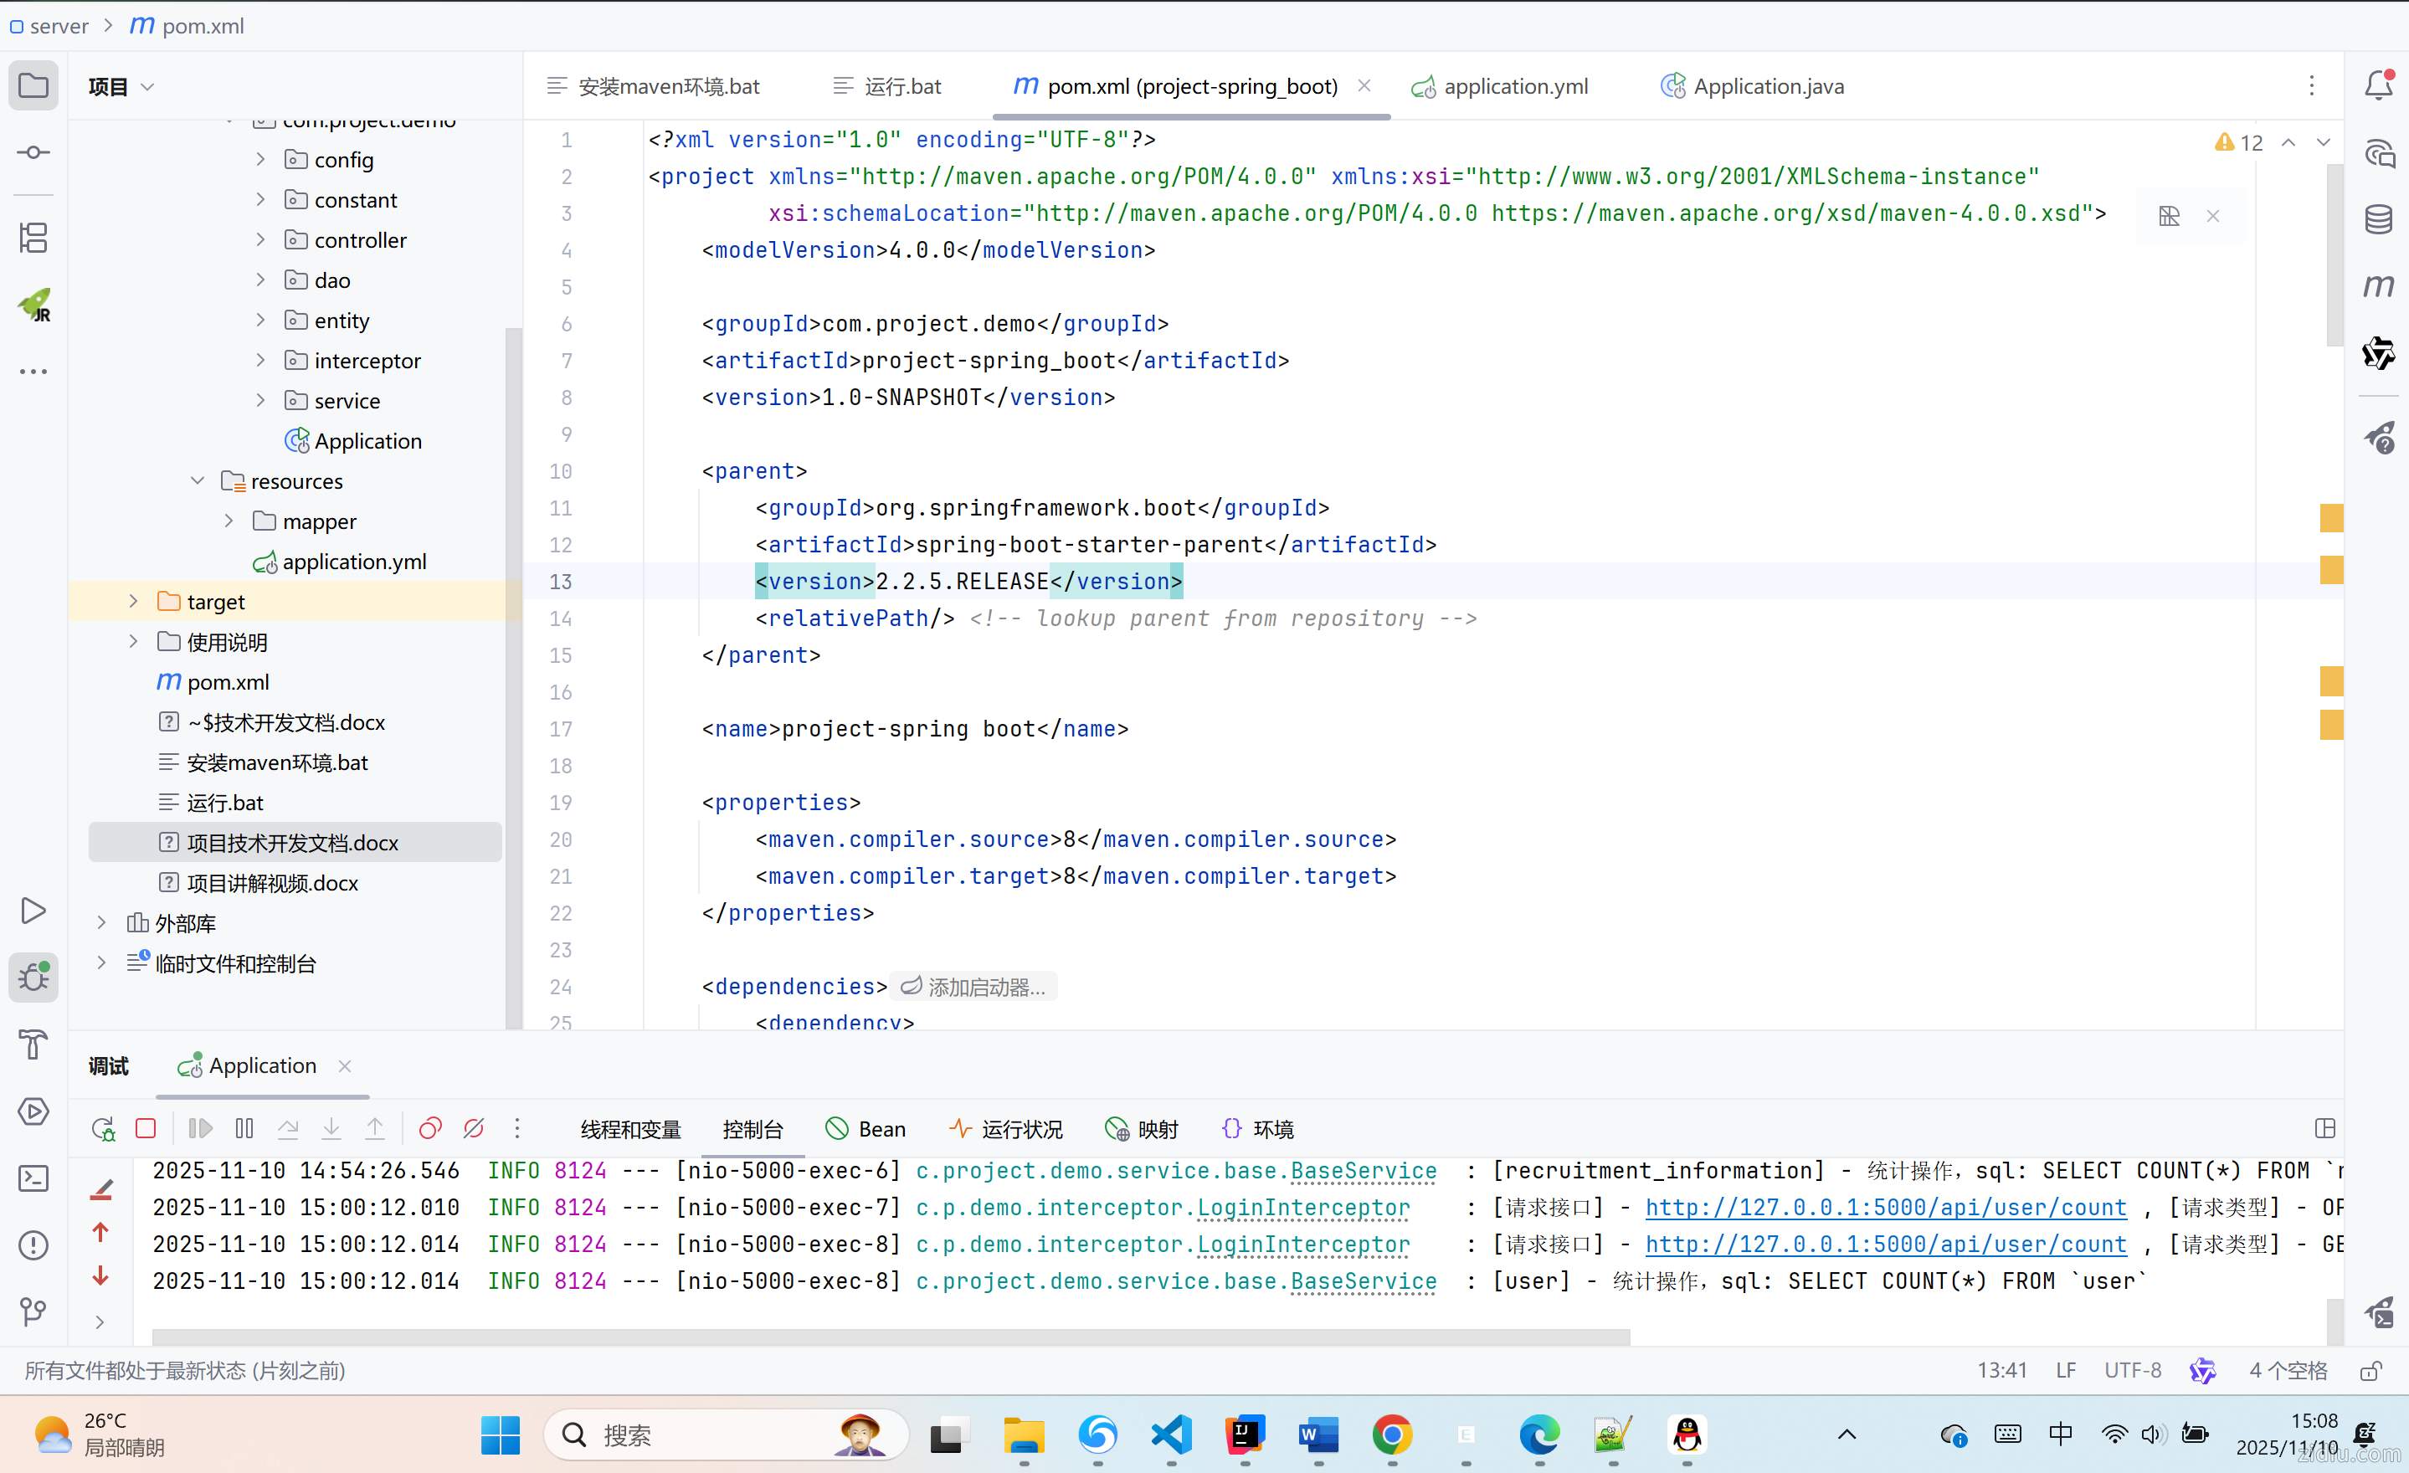2409x1473 pixels.
Task: Click the Notifications bell icon
Action: [2378, 86]
